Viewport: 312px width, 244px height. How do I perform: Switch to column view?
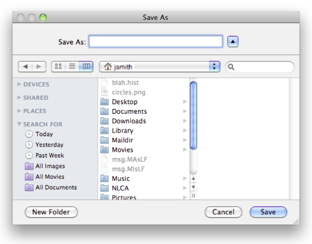[x=86, y=66]
